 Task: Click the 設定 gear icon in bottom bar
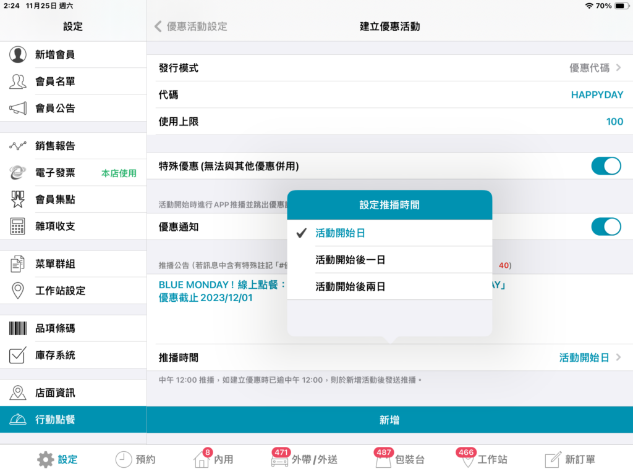tap(46, 459)
